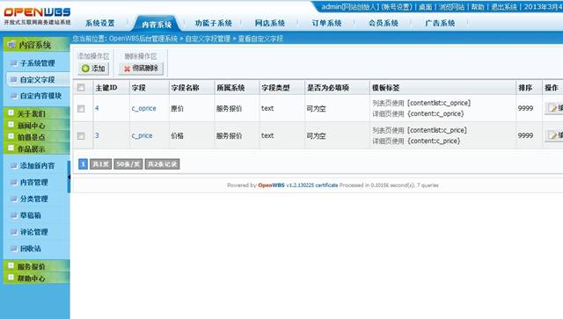Click the 桌面 link in top bar

tap(426, 7)
